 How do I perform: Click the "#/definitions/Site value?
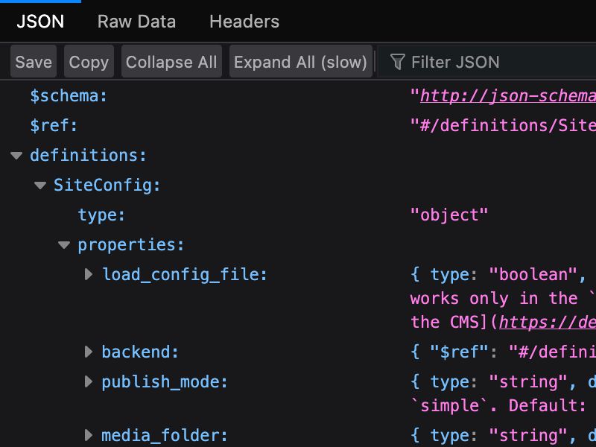(504, 125)
